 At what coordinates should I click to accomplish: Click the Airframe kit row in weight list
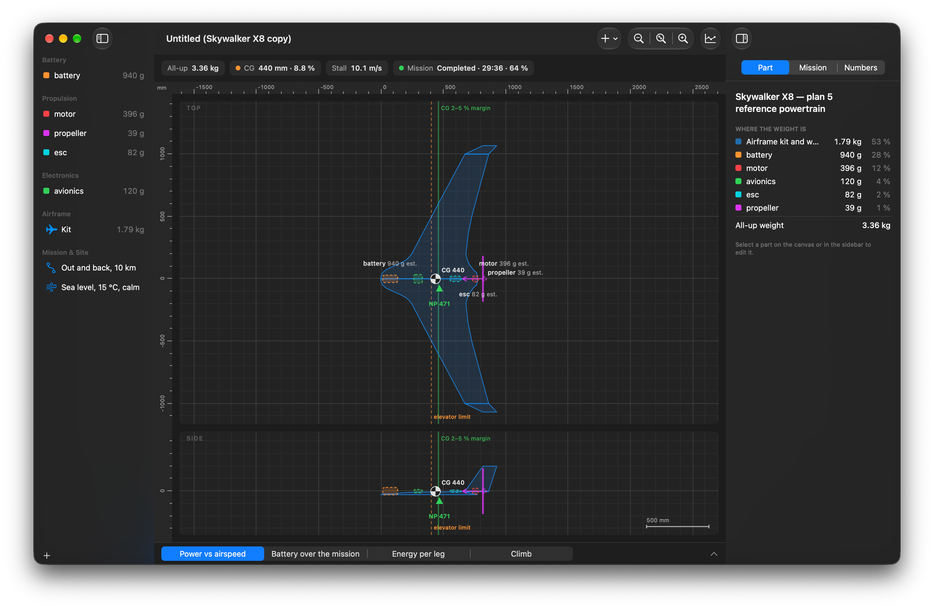point(813,141)
